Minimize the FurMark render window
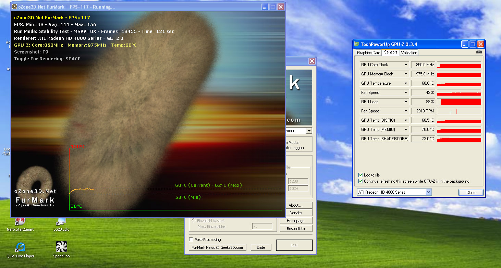 coord(265,7)
